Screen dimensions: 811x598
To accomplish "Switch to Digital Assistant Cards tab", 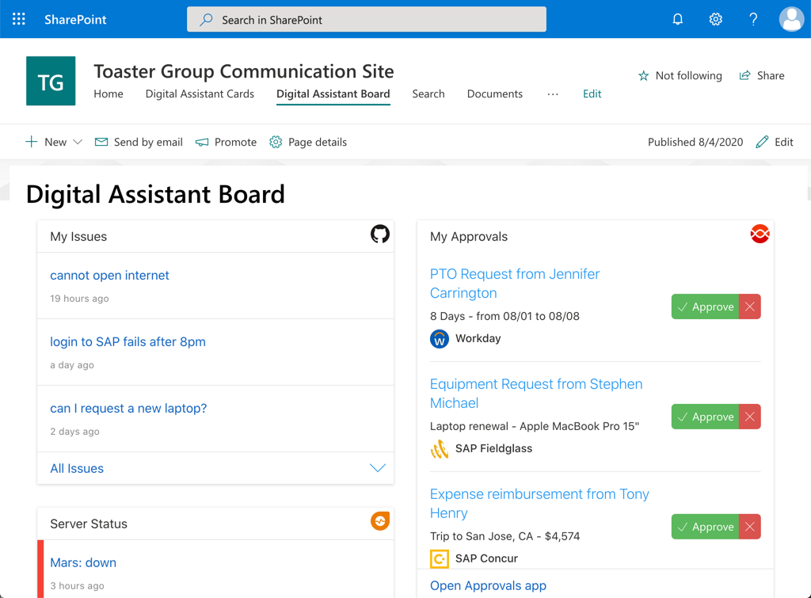I will [x=200, y=94].
